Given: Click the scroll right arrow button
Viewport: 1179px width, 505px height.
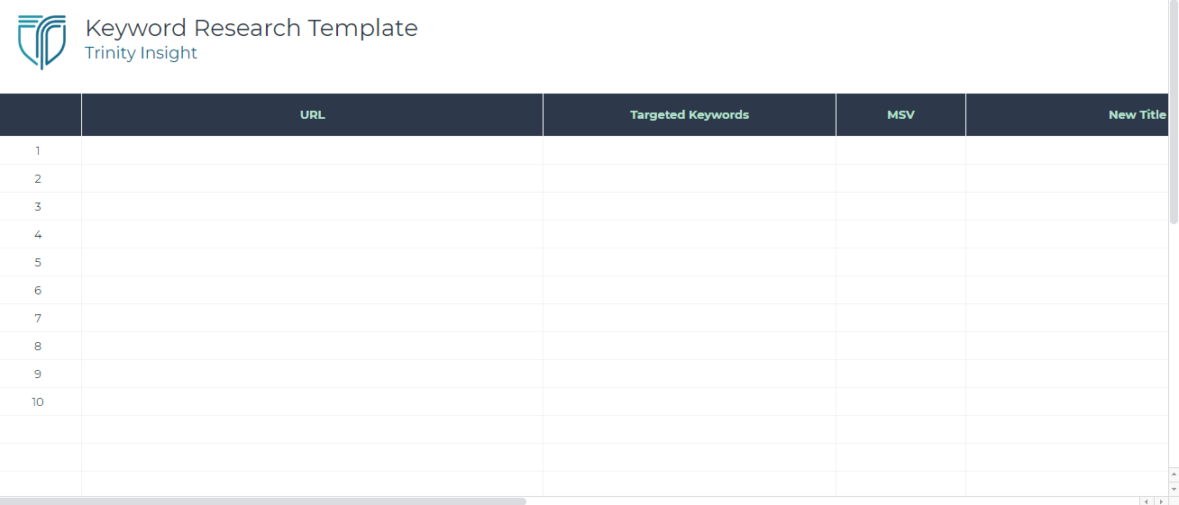Looking at the screenshot, I should coord(1160,500).
